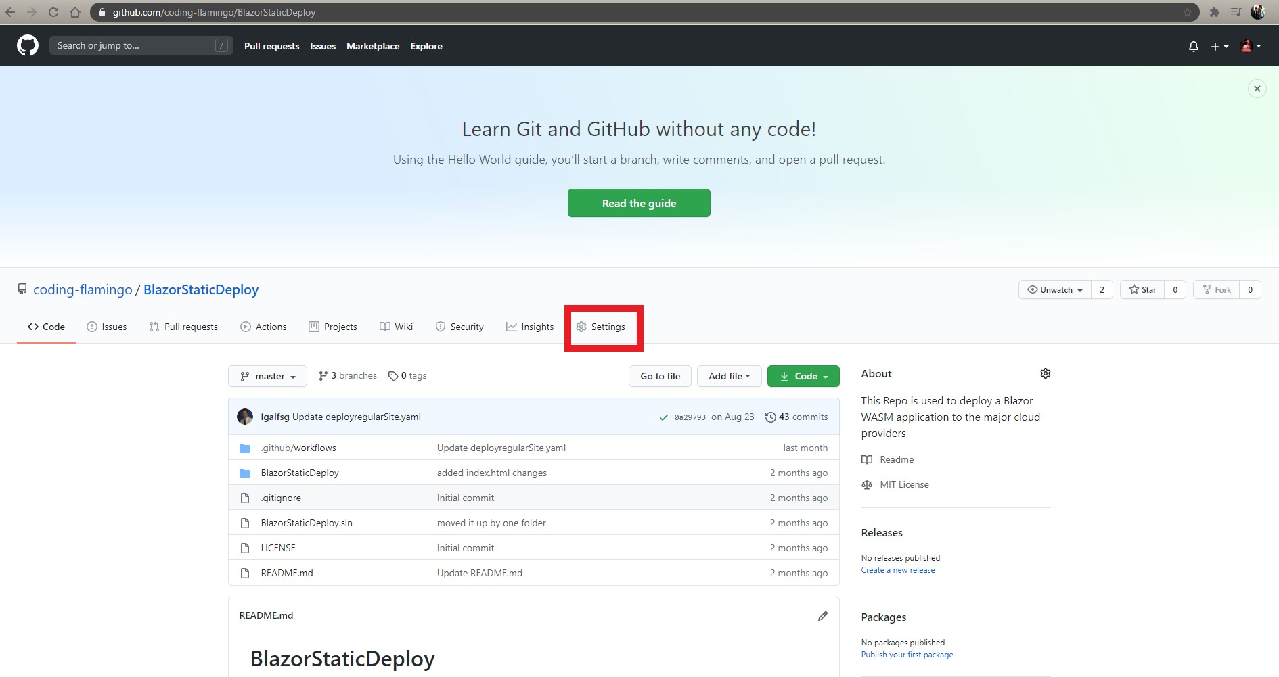Open the repository Settings tab
The width and height of the screenshot is (1279, 677).
601,327
